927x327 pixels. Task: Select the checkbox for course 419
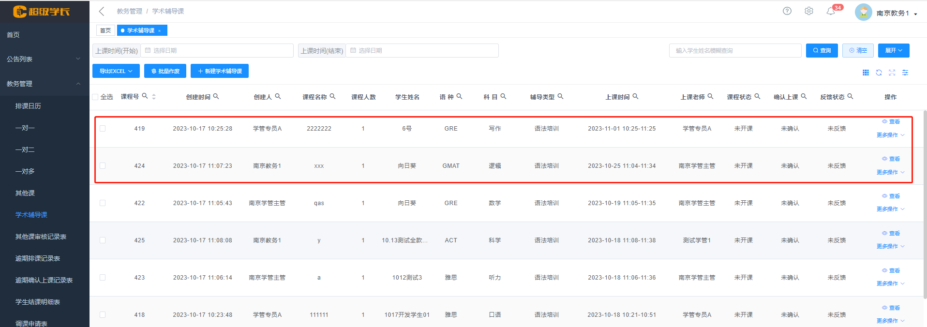point(103,129)
